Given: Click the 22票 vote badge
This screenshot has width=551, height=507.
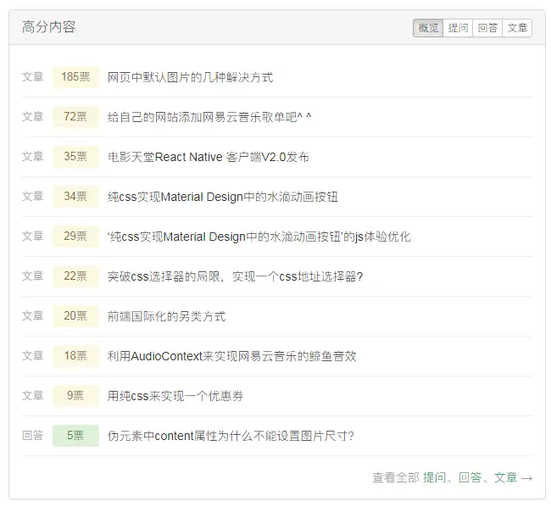Looking at the screenshot, I should click(75, 276).
